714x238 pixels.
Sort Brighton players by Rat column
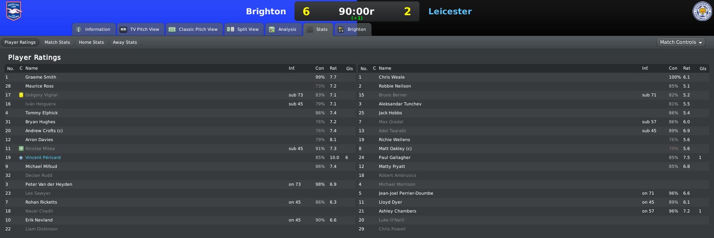(333, 68)
